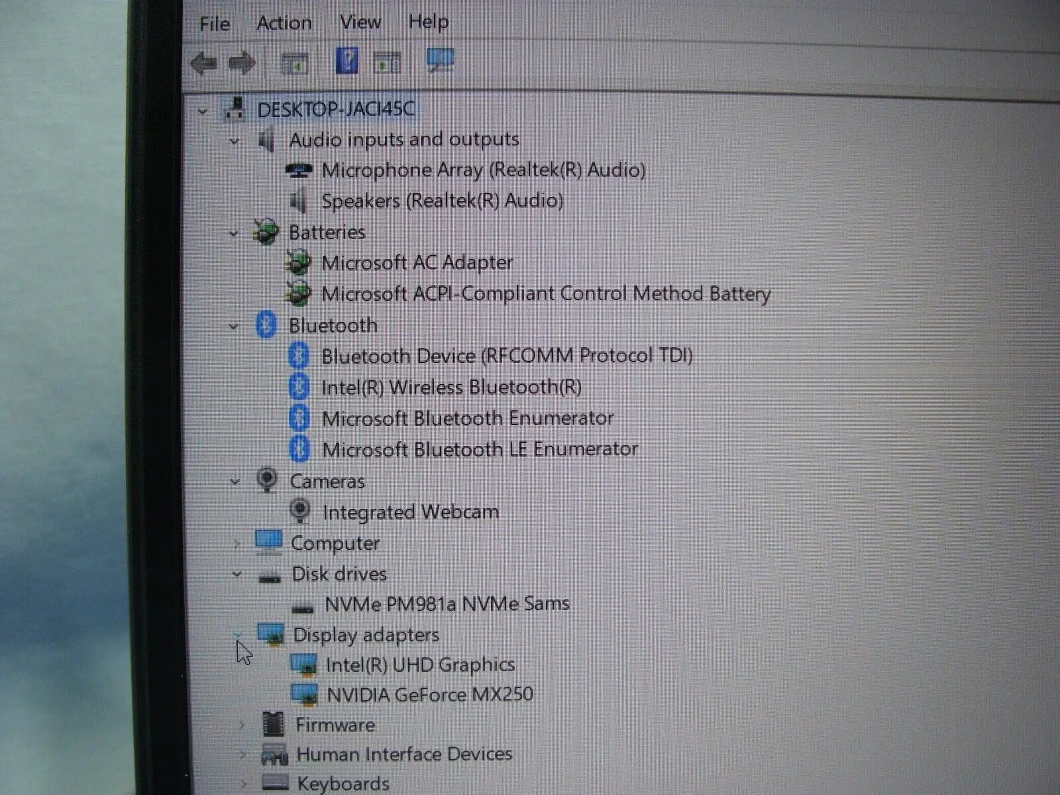Click the Batteries category icon

pos(266,232)
